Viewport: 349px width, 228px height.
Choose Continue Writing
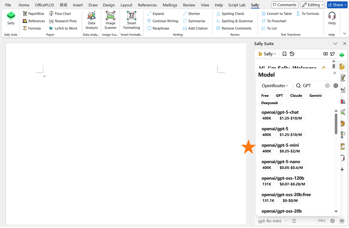click(x=163, y=21)
